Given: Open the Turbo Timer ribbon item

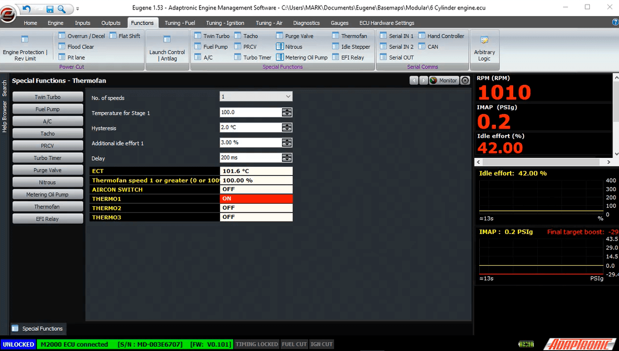Looking at the screenshot, I should tap(253, 57).
